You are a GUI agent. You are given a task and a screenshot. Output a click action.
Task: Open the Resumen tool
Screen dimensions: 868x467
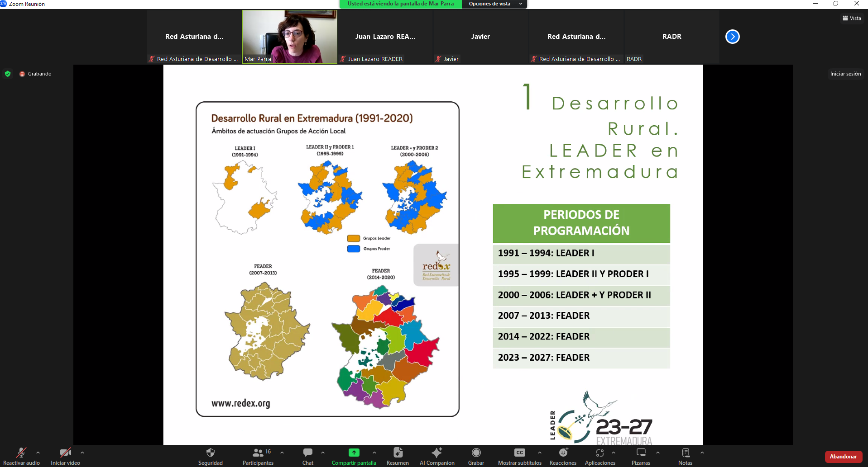398,456
